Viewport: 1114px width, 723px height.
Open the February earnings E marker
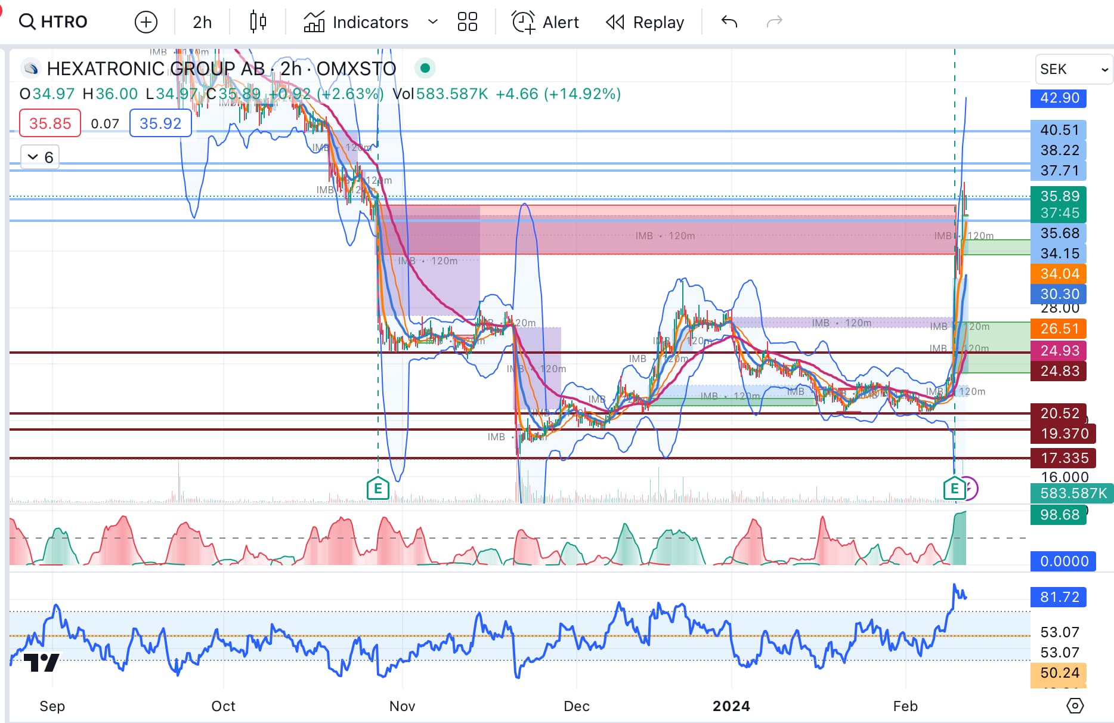[x=954, y=489]
